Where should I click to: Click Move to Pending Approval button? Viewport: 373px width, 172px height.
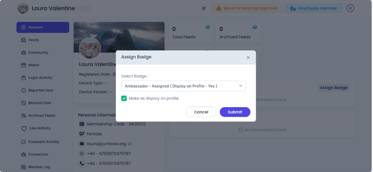[x=247, y=8]
